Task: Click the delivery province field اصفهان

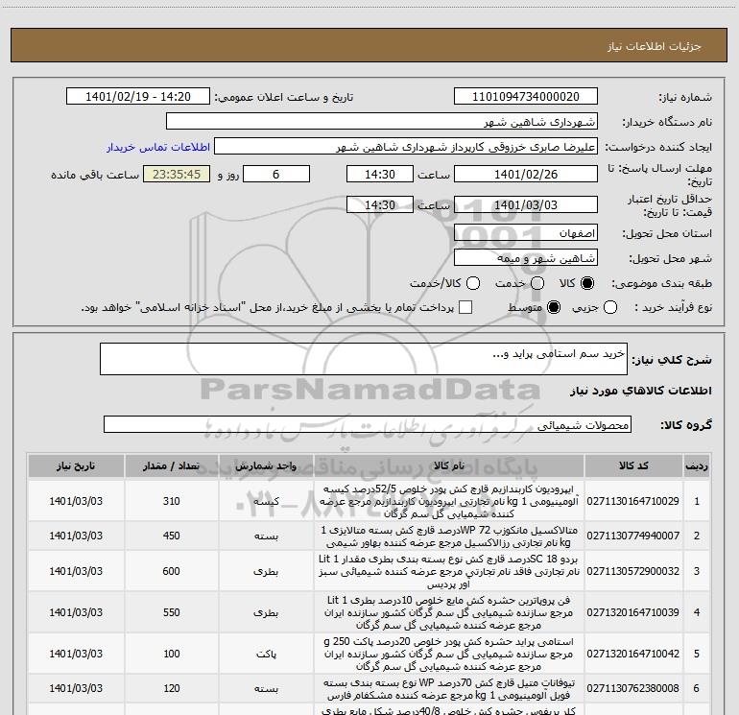Action: 526,233
